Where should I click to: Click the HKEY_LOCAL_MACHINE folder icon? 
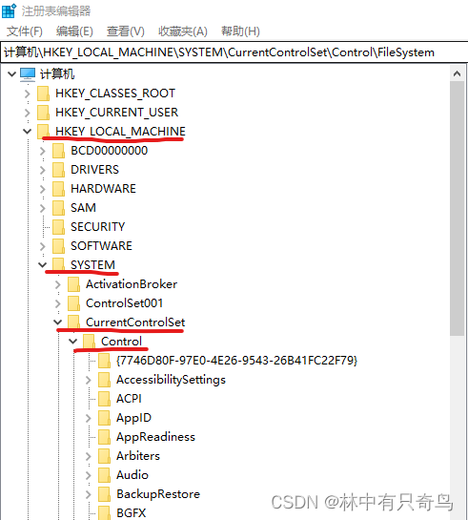click(x=43, y=132)
